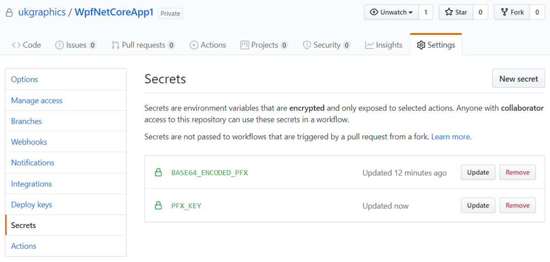
Task: Open Webhooks settings in sidebar
Action: [66, 142]
